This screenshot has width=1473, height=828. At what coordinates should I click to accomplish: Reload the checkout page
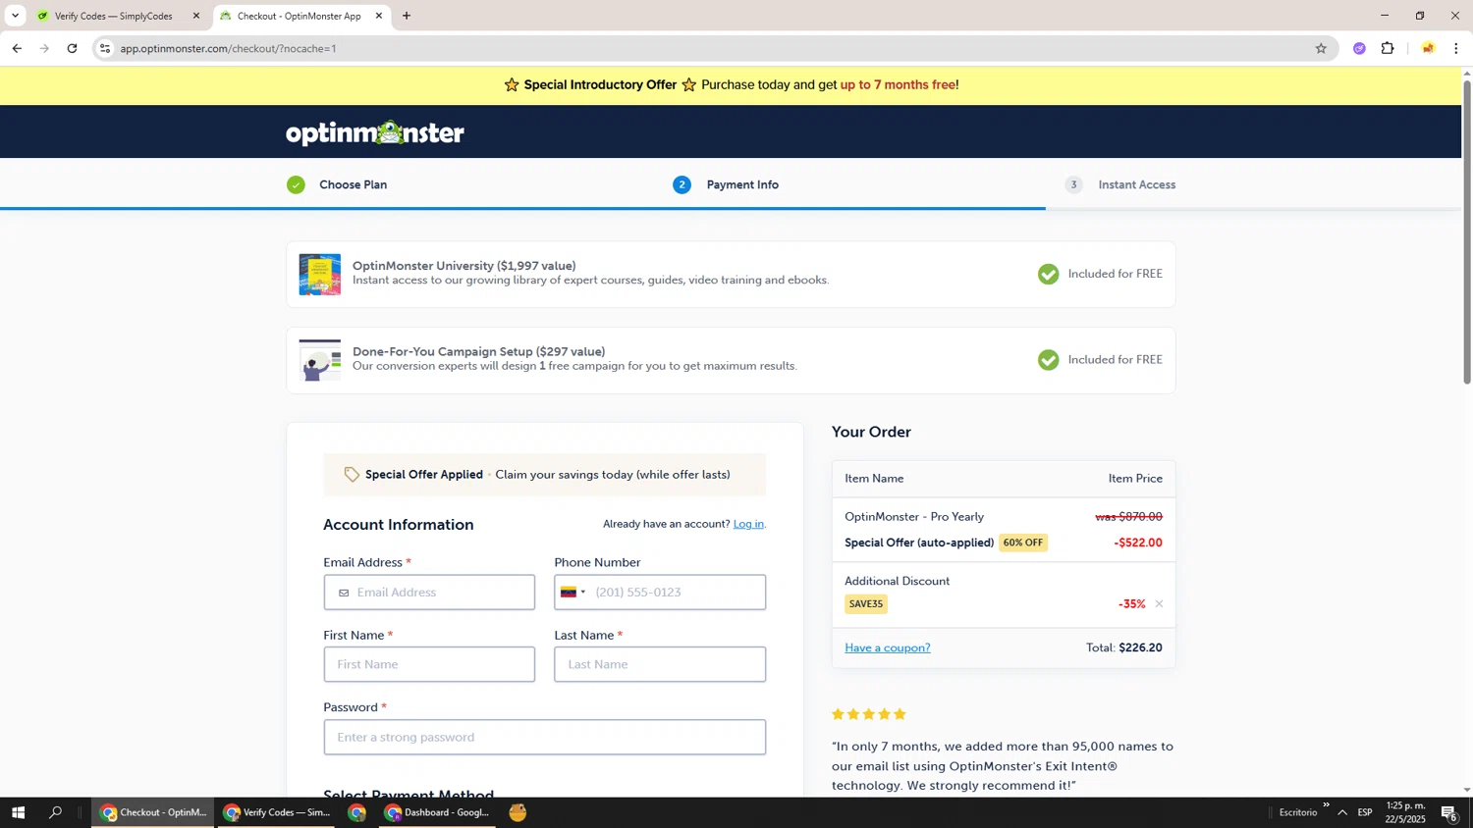[x=72, y=48]
